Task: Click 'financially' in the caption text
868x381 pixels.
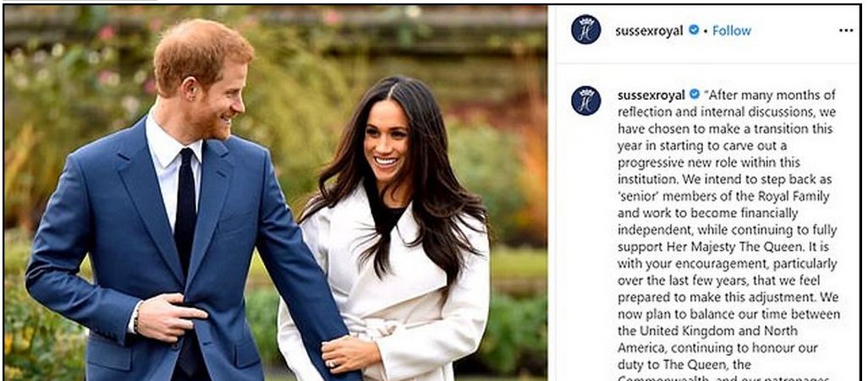Action: point(766,214)
